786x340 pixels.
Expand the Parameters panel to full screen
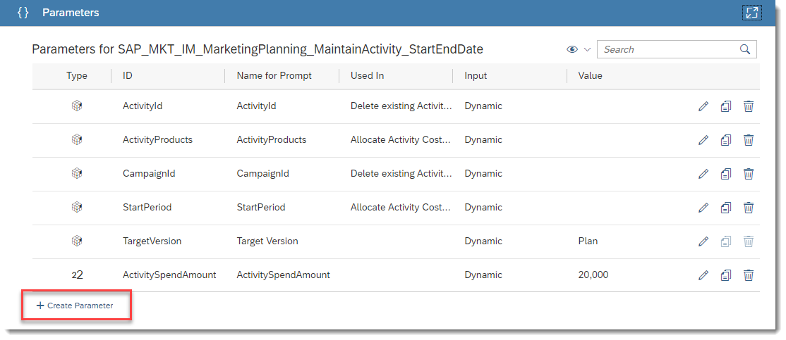751,13
